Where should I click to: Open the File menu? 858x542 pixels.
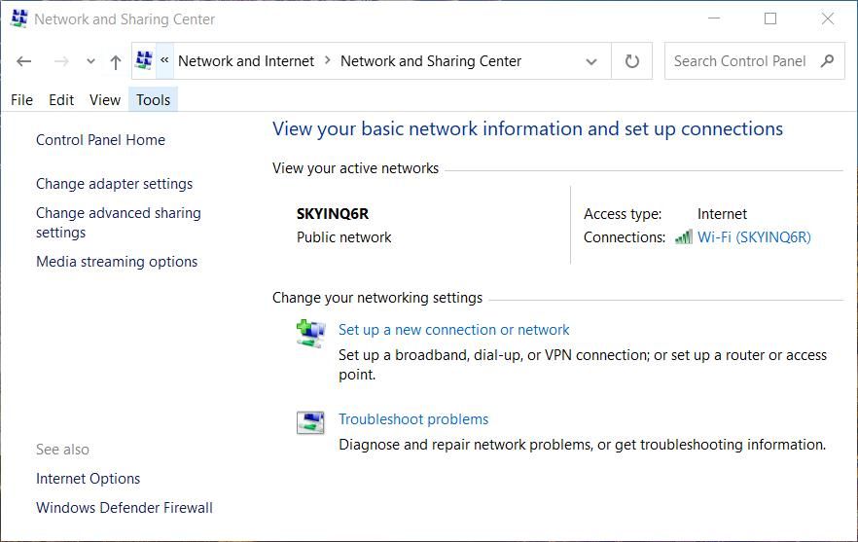point(21,99)
